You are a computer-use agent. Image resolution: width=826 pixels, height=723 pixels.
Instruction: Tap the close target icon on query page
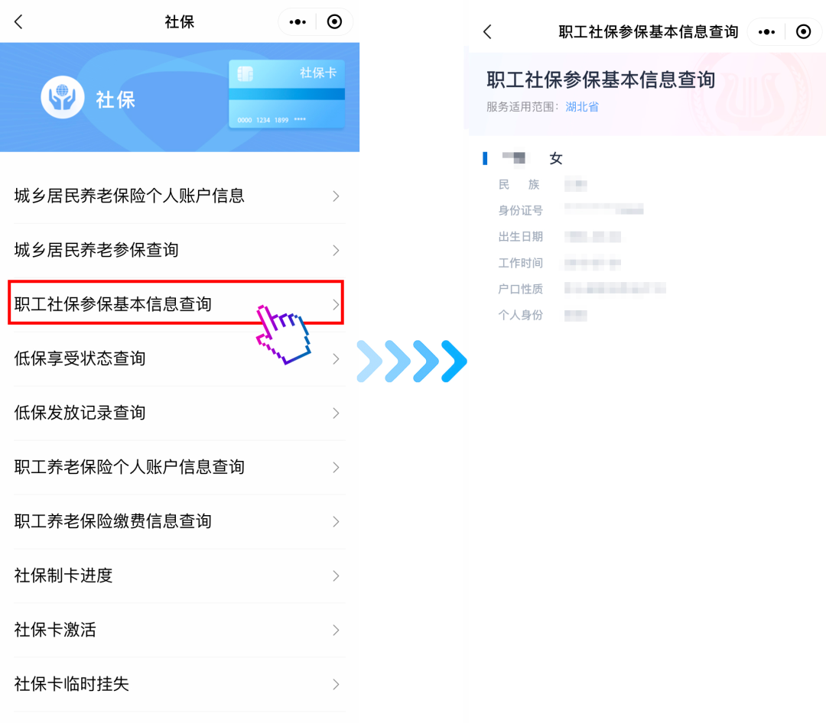pos(803,31)
